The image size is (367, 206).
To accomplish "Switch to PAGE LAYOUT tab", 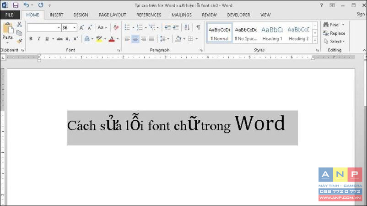I will coord(113,15).
